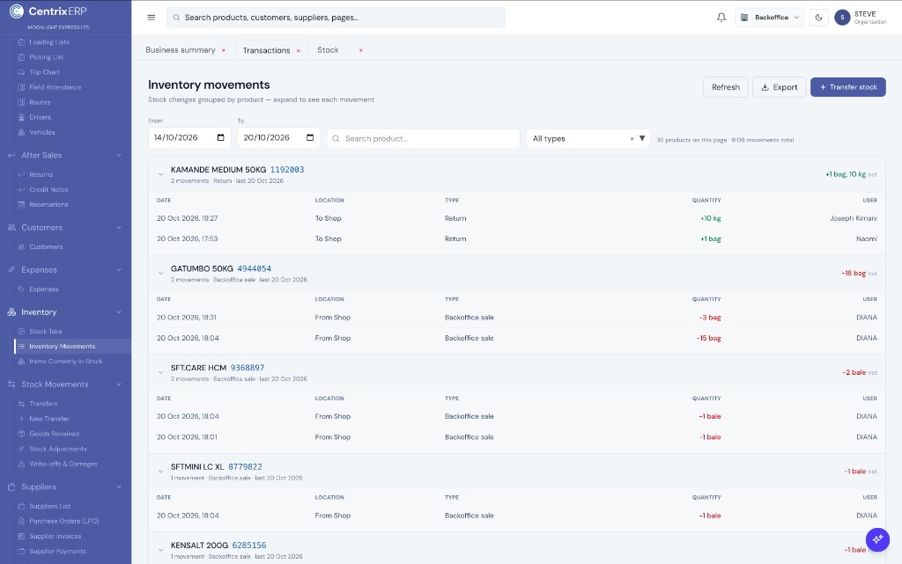This screenshot has height=564, width=902.
Task: Collapse the KAMANDE MEDIUM 50KG group
Action: [x=160, y=174]
